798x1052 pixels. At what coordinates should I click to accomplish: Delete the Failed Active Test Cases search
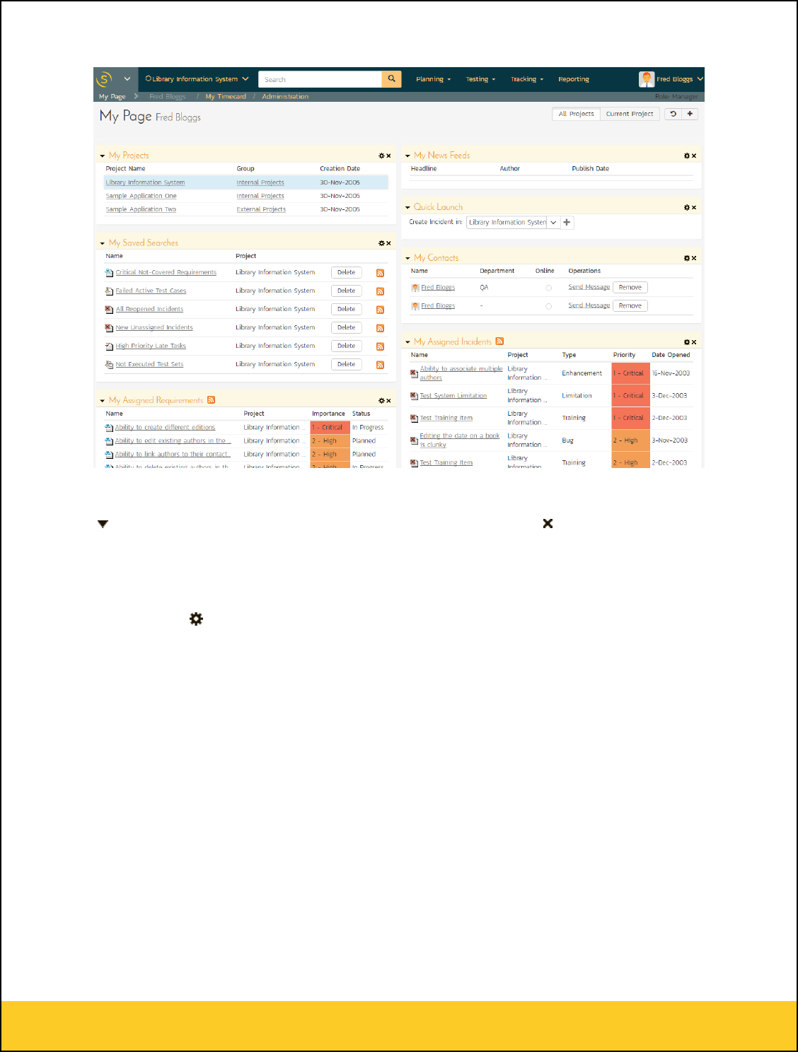point(347,291)
